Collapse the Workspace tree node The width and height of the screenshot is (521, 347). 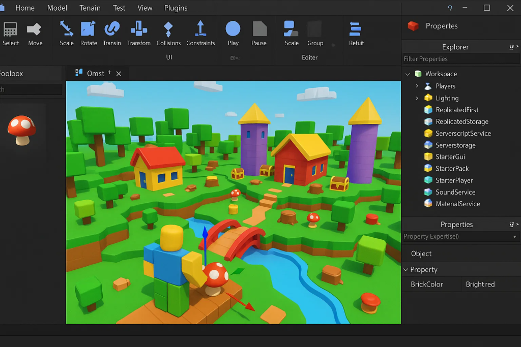[408, 74]
